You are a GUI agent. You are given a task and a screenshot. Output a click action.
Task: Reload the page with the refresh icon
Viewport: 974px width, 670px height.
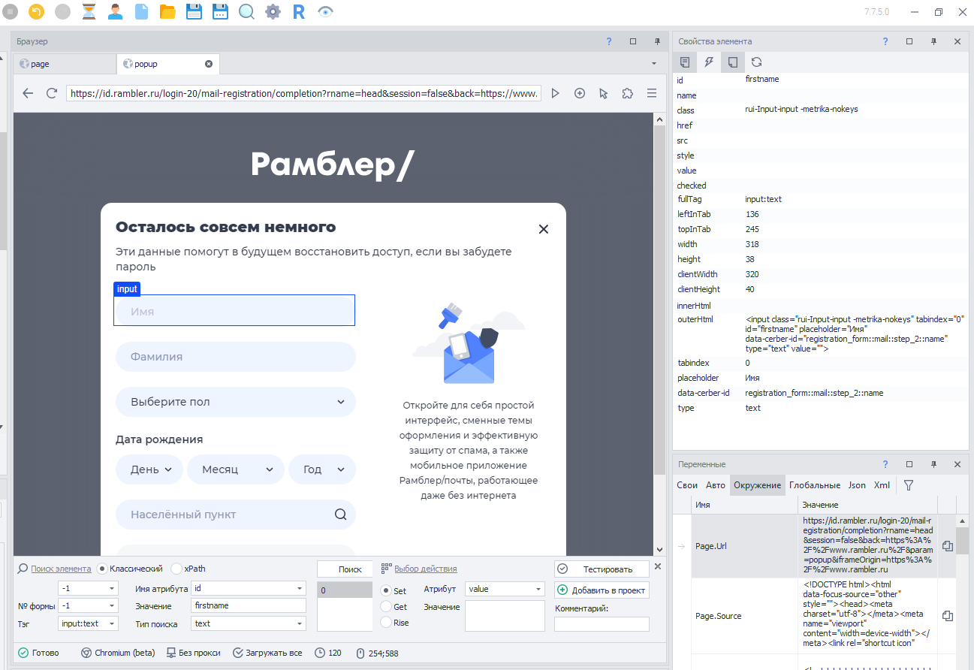(52, 93)
